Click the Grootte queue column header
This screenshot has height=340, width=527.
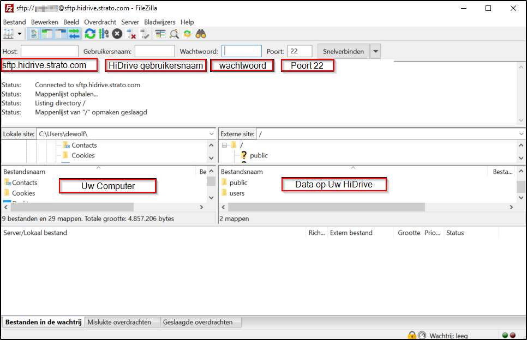[x=408, y=233]
